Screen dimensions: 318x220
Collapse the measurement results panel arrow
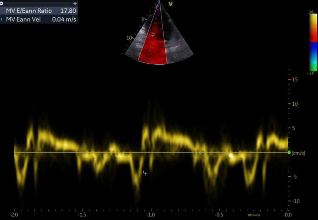[2, 3]
